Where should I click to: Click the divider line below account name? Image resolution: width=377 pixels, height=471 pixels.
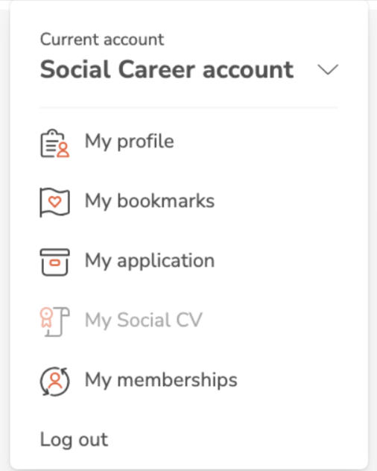pyautogui.click(x=189, y=107)
